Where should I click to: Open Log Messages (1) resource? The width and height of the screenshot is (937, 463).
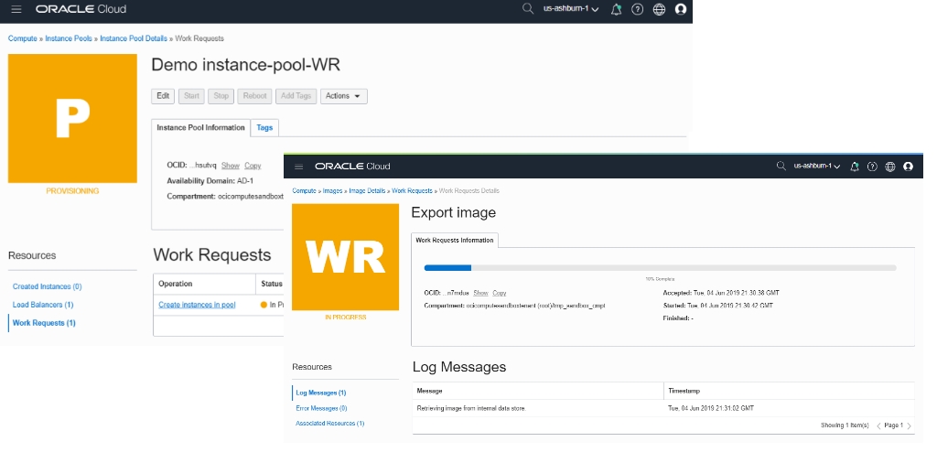click(x=321, y=393)
